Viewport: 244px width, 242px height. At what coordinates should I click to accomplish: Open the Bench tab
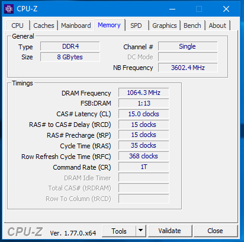click(x=192, y=26)
